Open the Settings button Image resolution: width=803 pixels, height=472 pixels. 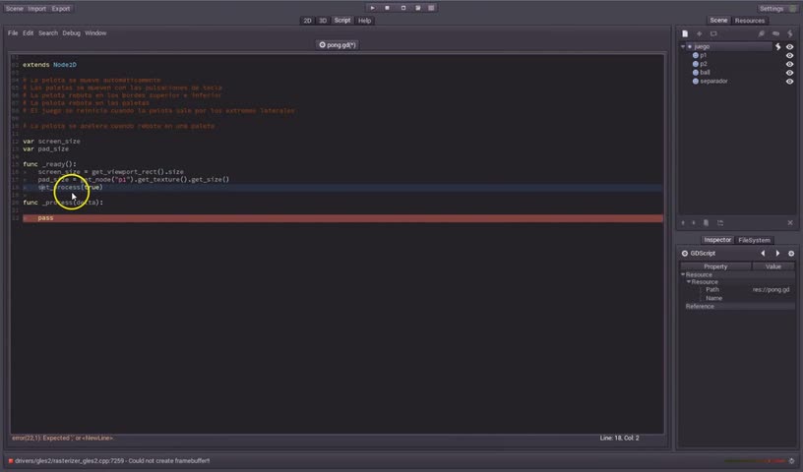tap(777, 9)
